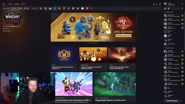Click the profile avatar picture
Viewport: 185px width, 104px height.
click(166, 4)
